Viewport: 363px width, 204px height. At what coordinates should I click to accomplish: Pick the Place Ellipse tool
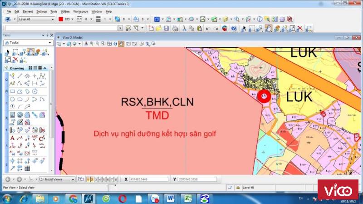20,100
